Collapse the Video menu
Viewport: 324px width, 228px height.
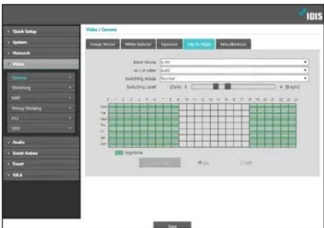(x=41, y=64)
